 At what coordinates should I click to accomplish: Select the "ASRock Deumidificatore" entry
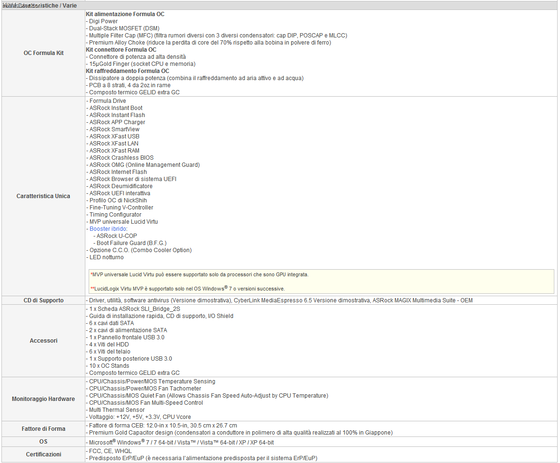[119, 187]
